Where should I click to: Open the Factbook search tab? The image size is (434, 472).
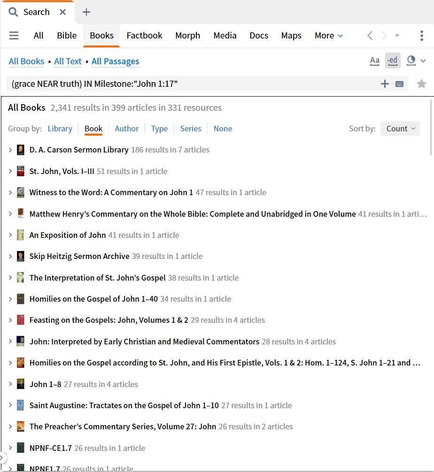point(144,36)
